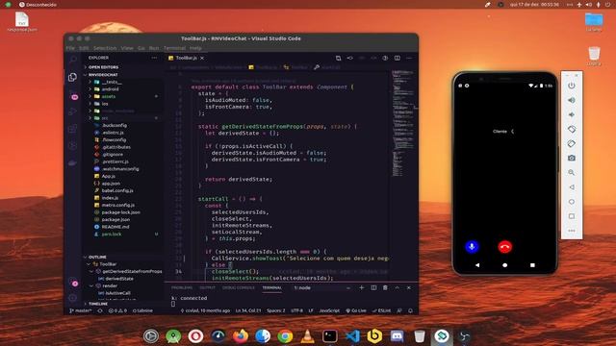The image size is (616, 346).
Task: Open terminal selector dropdown '1: node'
Action: point(322,287)
